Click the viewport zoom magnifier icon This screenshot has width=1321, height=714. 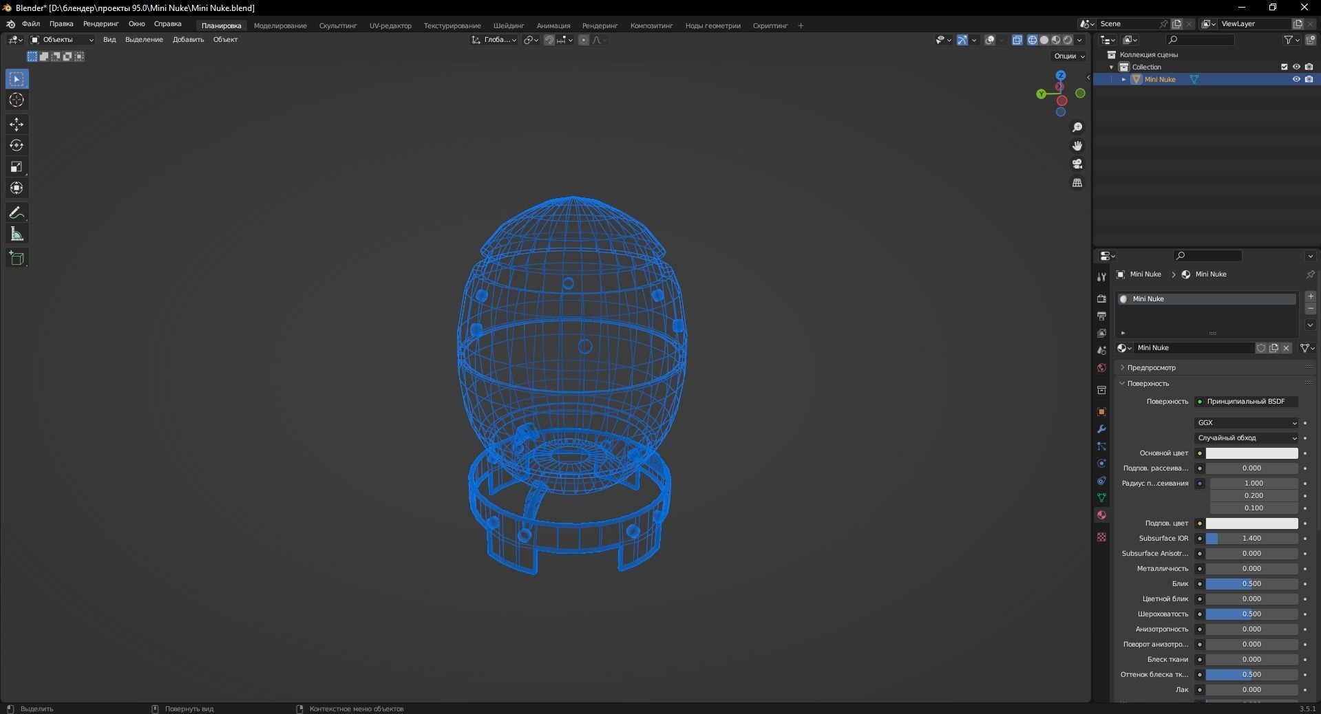click(1077, 127)
